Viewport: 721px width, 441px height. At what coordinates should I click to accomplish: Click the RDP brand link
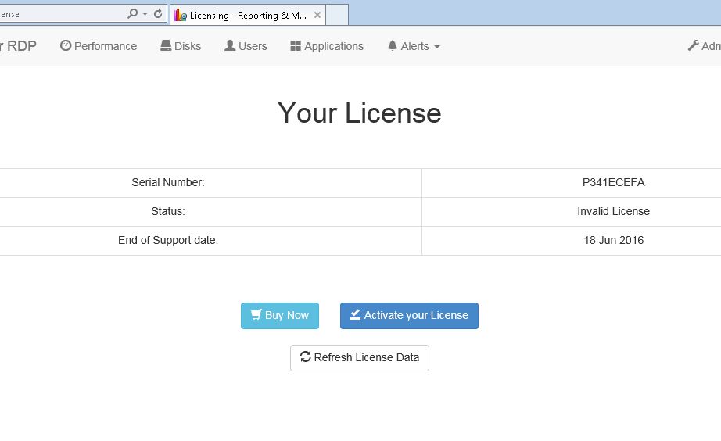(x=18, y=46)
